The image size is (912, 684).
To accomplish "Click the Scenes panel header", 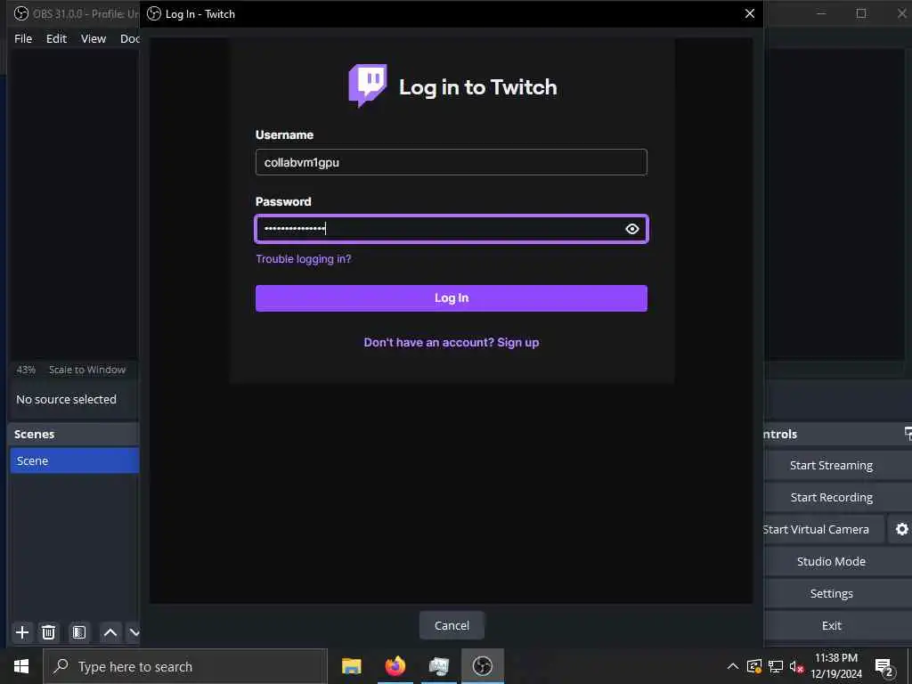I will click(x=75, y=435).
